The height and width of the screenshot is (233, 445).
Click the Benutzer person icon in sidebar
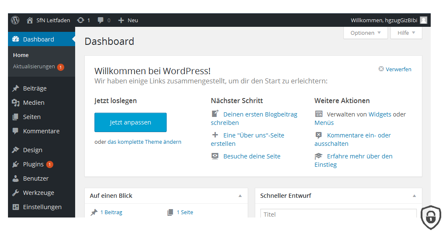pos(16,178)
